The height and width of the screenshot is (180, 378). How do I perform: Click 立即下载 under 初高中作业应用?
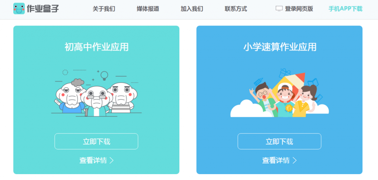point(96,141)
